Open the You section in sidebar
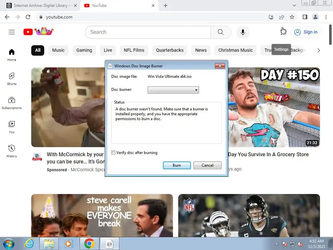This screenshot has width=333, height=250. click(x=12, y=127)
